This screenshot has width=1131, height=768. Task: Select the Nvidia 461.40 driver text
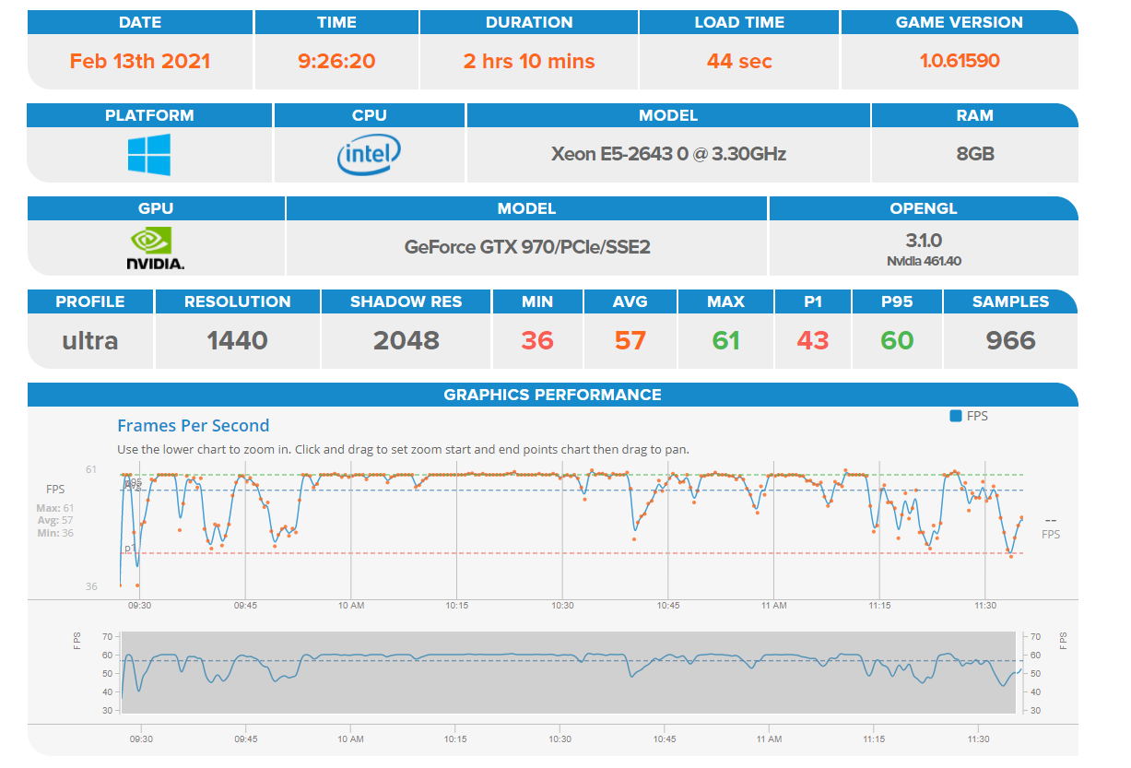[924, 261]
